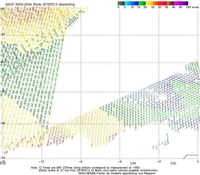
Task: Click the legend label '25'
Action: 153,7
